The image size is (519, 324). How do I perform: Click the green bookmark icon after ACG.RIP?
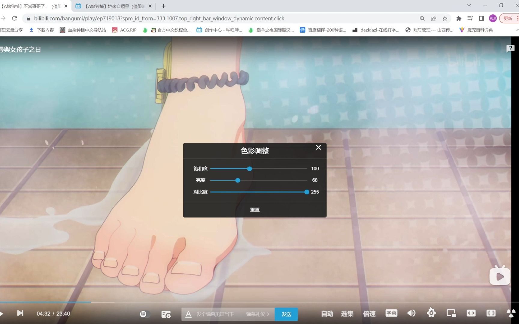click(145, 30)
